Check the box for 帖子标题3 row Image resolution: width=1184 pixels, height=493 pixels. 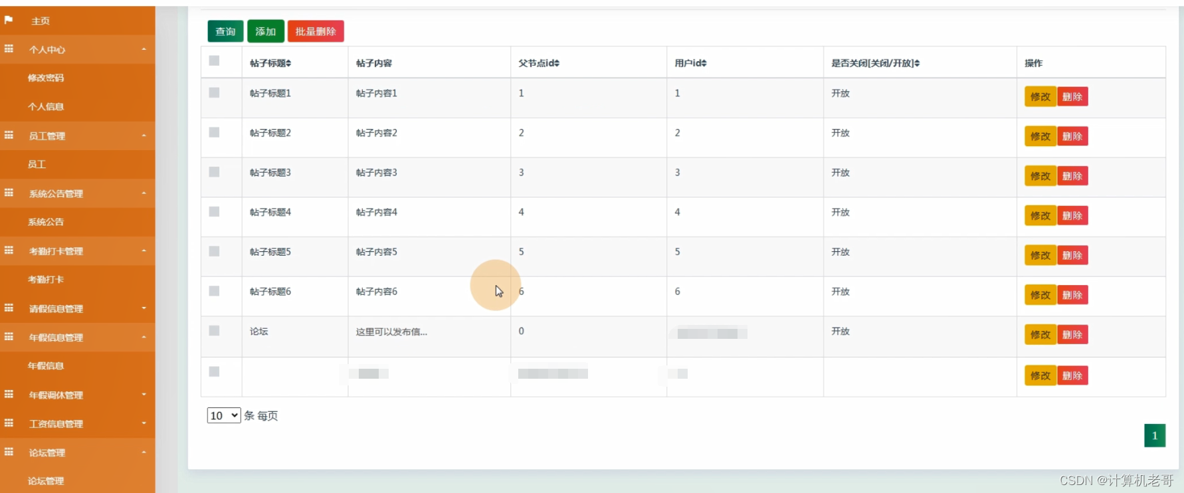(x=214, y=171)
